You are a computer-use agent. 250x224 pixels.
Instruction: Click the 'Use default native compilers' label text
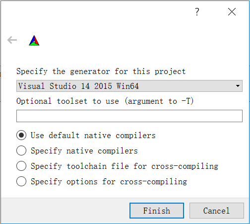[93, 136]
